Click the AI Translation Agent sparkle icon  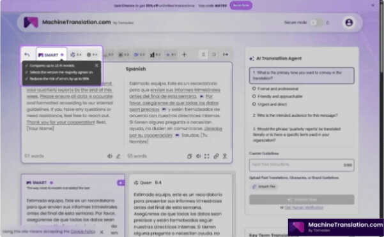click(x=252, y=59)
